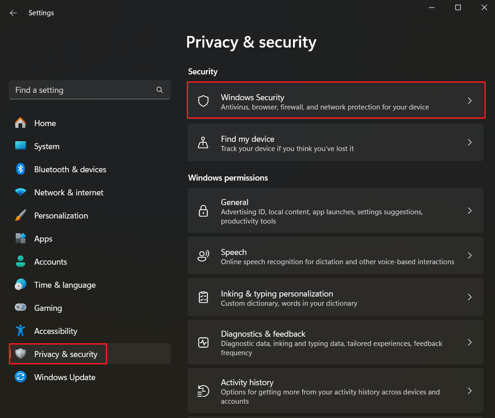This screenshot has width=495, height=418.
Task: Open Accessibility settings
Action: click(55, 331)
